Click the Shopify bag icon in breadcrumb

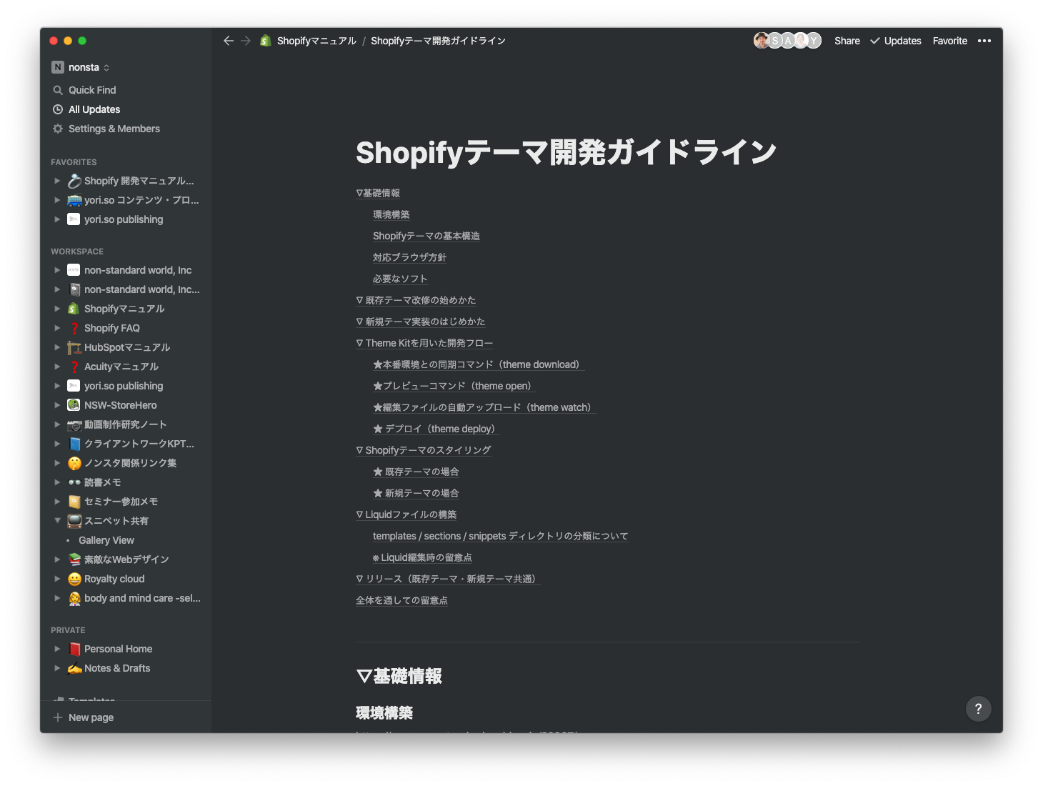point(266,41)
